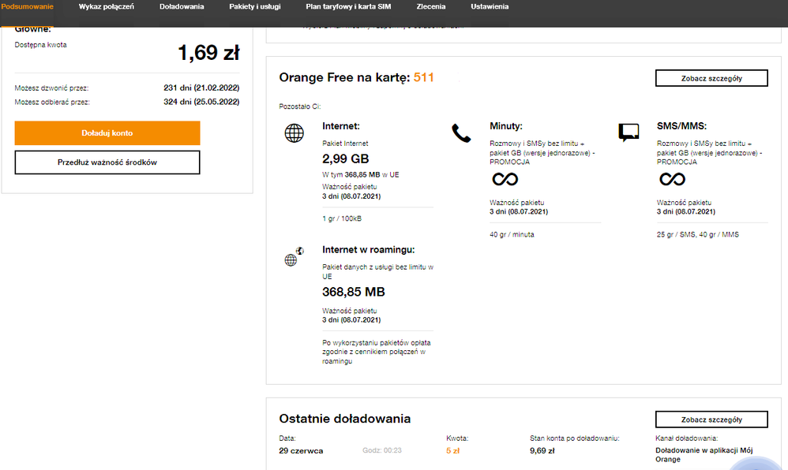Go to the Doładowania tab
Viewport: 788px width, 470px height.
182,6
